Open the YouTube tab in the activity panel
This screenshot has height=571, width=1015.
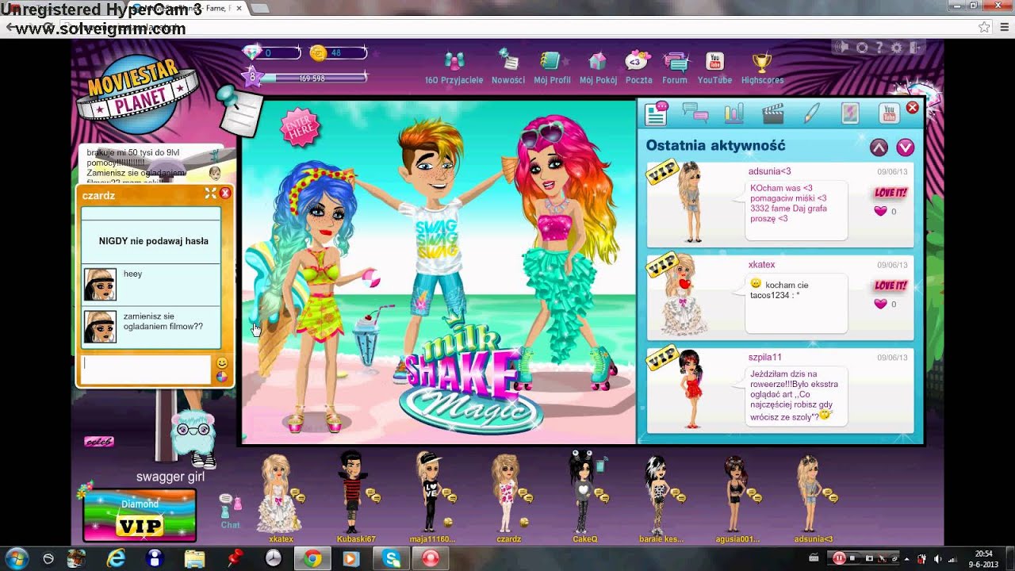pos(889,113)
